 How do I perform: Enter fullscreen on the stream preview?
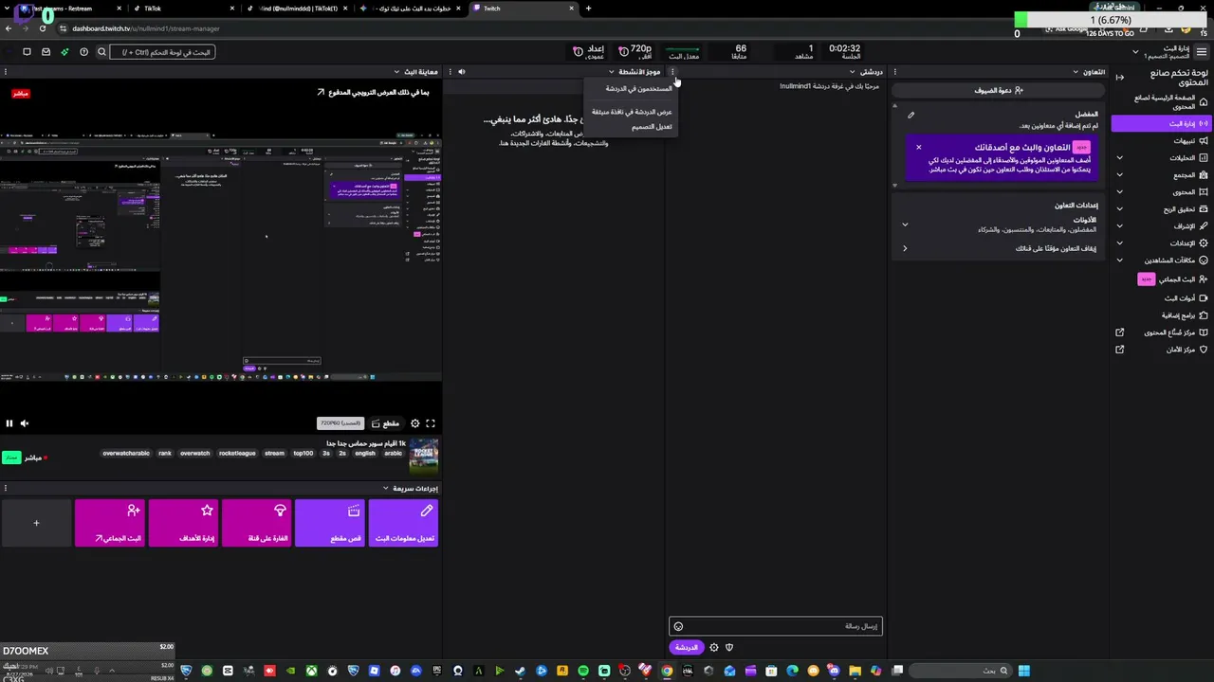[x=431, y=423]
